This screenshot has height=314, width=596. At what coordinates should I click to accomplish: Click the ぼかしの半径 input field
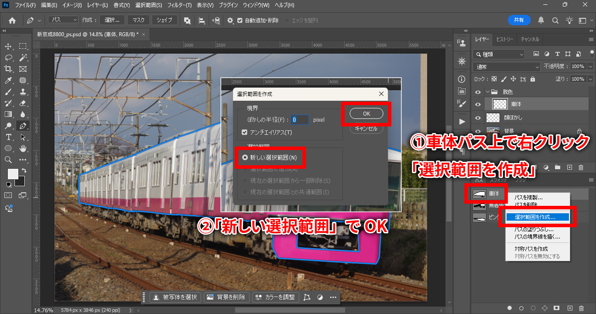tap(300, 119)
